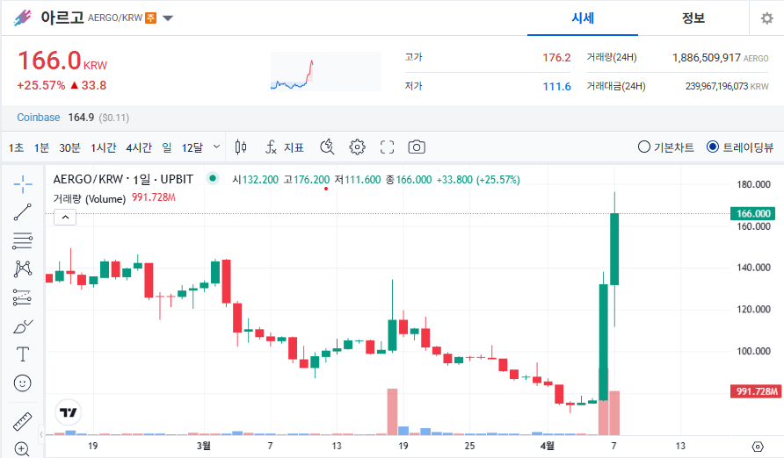Screen dimensions: 784x458
Task: Click the 고가 value 176.2
Action: point(556,58)
